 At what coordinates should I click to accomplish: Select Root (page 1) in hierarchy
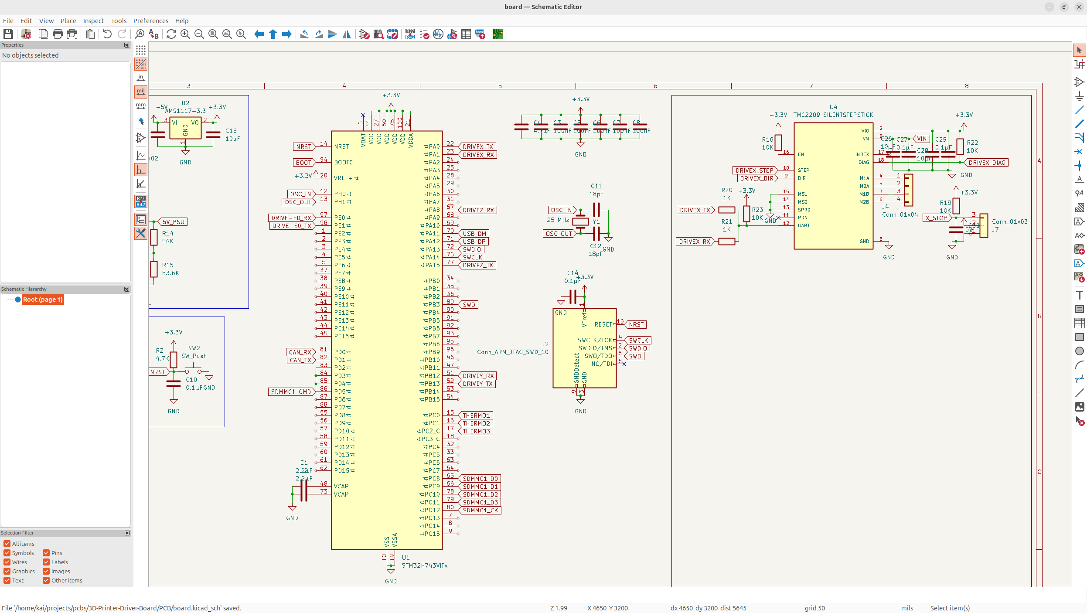[x=43, y=300]
